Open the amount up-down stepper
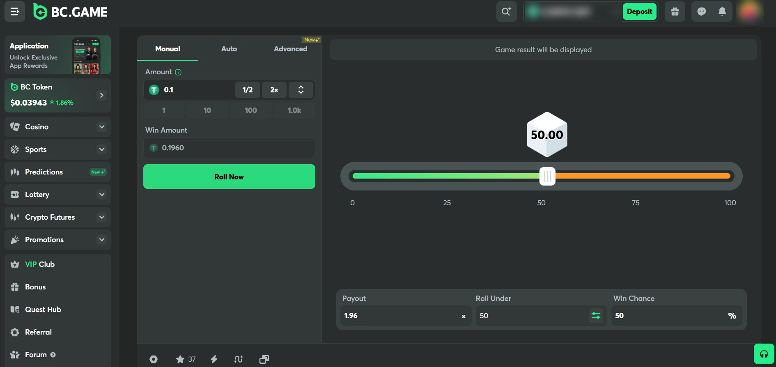The height and width of the screenshot is (367, 776). (301, 90)
